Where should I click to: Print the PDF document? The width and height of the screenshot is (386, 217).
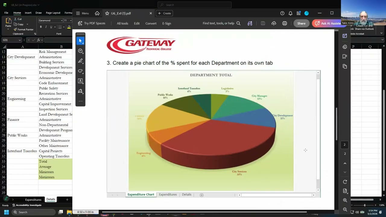coord(285,23)
